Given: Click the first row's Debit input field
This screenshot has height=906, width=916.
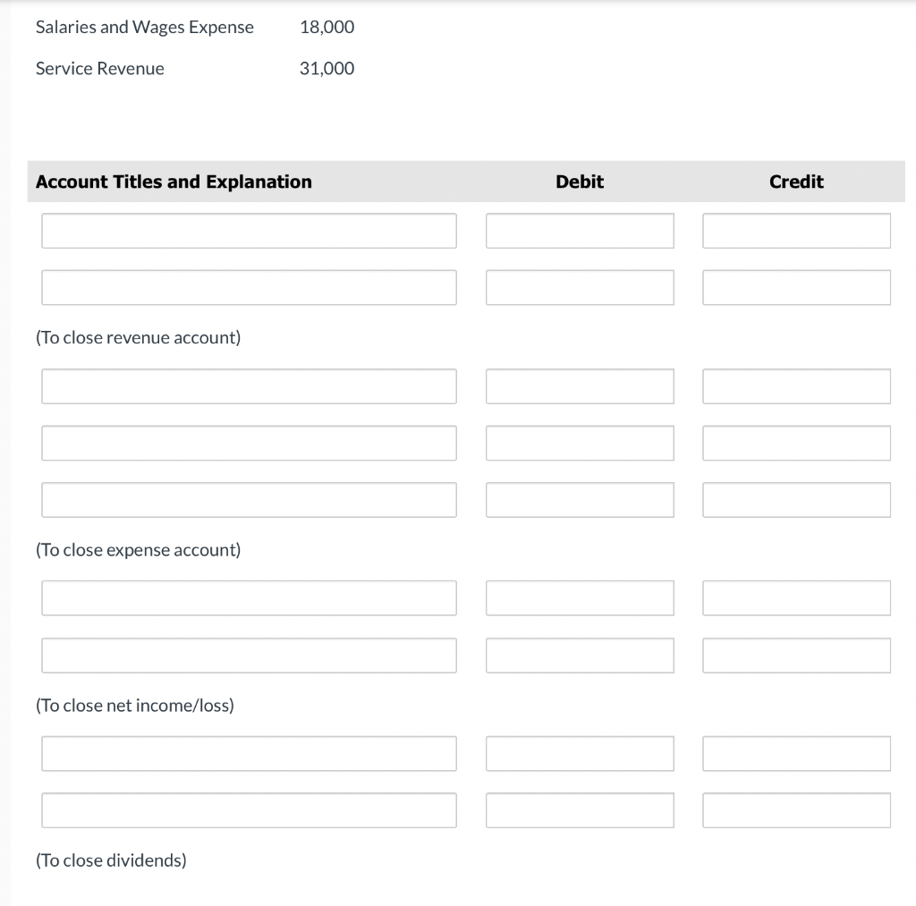Looking at the screenshot, I should click(580, 231).
